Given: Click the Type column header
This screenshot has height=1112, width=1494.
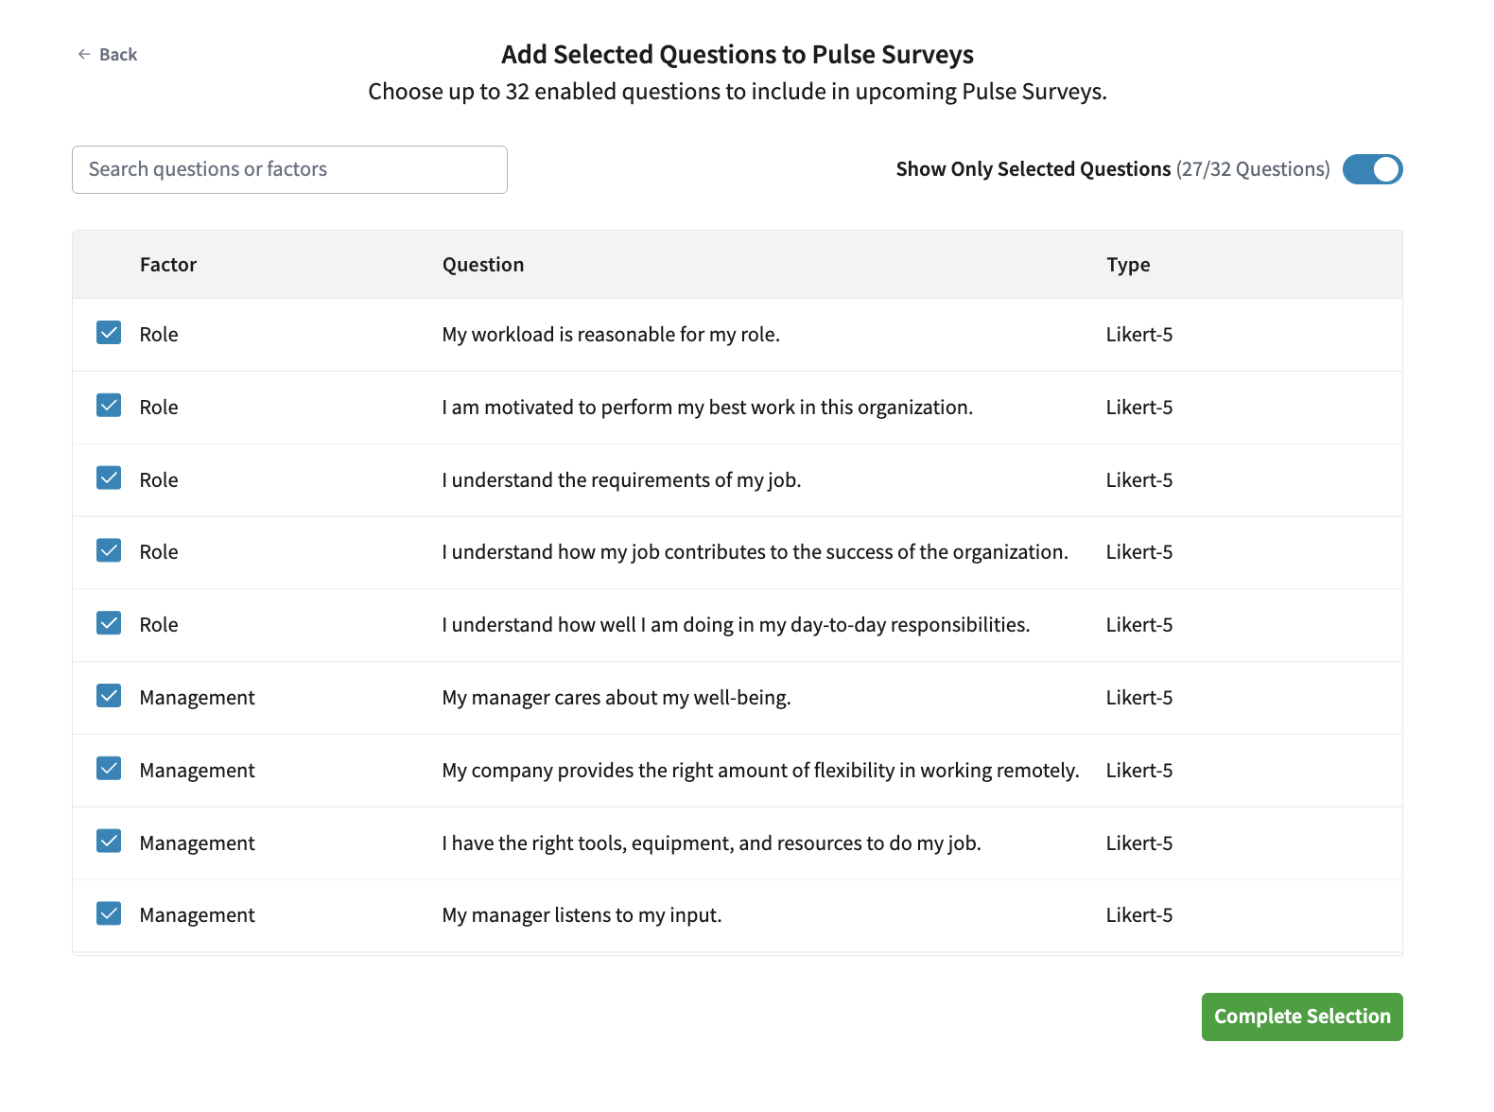Looking at the screenshot, I should [1128, 265].
